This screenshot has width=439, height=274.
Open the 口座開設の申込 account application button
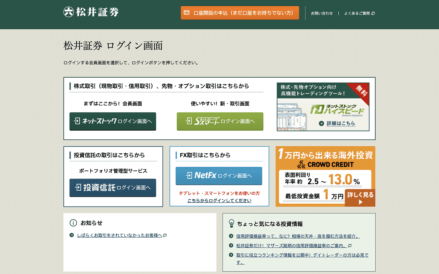[240, 13]
